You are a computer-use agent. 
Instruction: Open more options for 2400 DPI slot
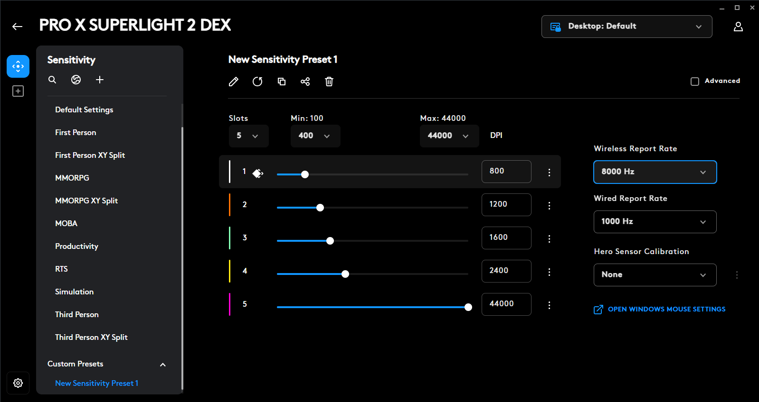pos(549,272)
